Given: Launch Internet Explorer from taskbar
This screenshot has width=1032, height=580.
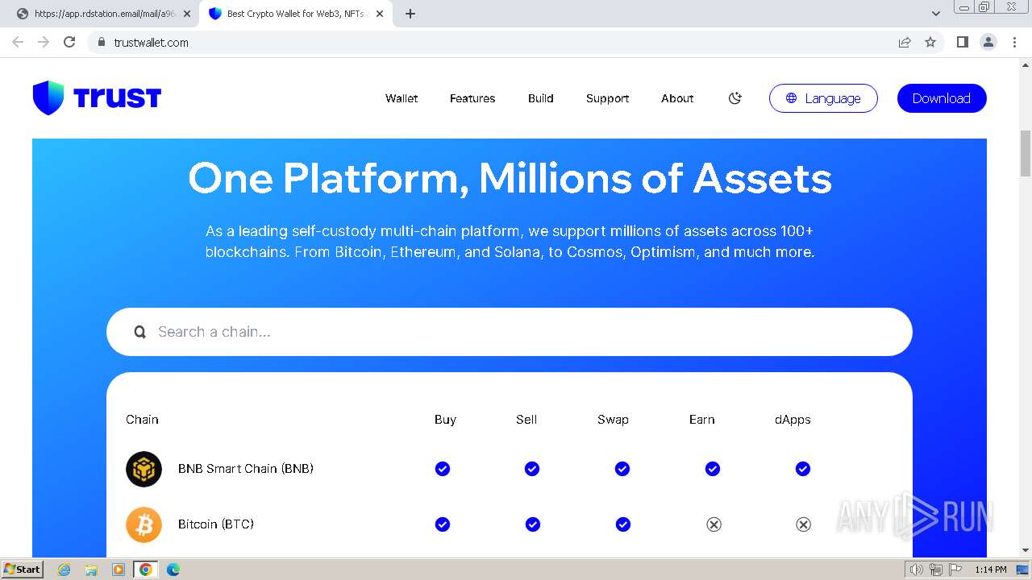Looking at the screenshot, I should tap(64, 570).
